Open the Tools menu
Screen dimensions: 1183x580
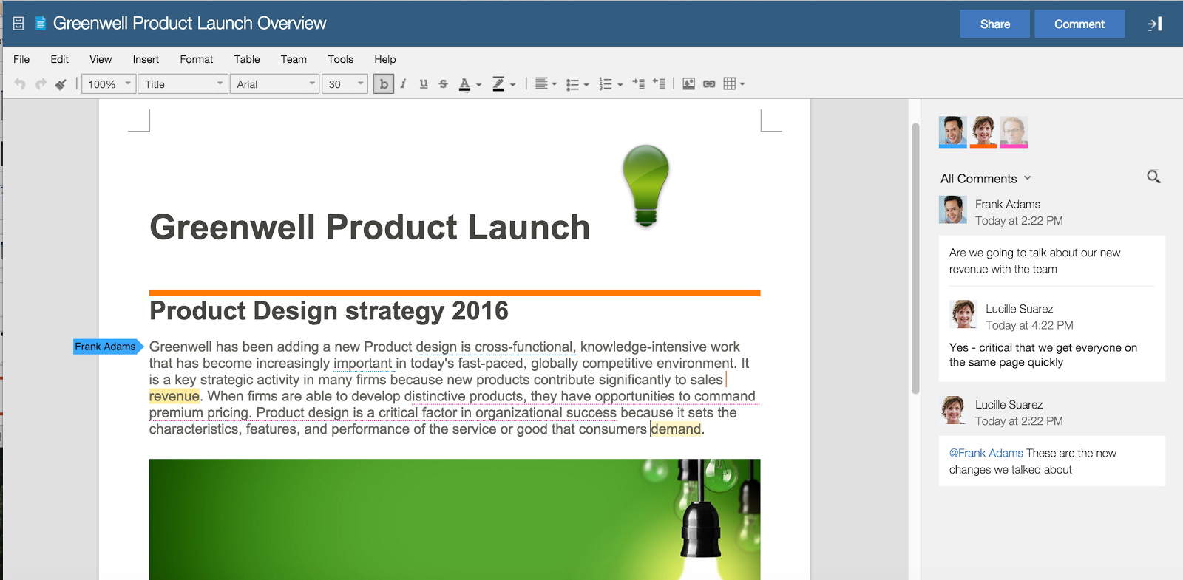(x=340, y=59)
